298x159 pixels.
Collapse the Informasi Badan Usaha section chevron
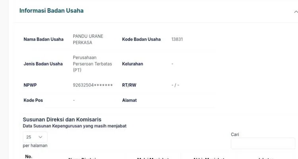(x=296, y=12)
